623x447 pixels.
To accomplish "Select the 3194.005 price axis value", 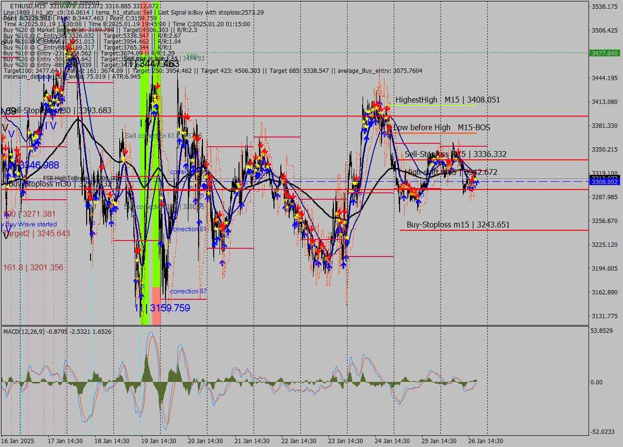I will (x=604, y=268).
